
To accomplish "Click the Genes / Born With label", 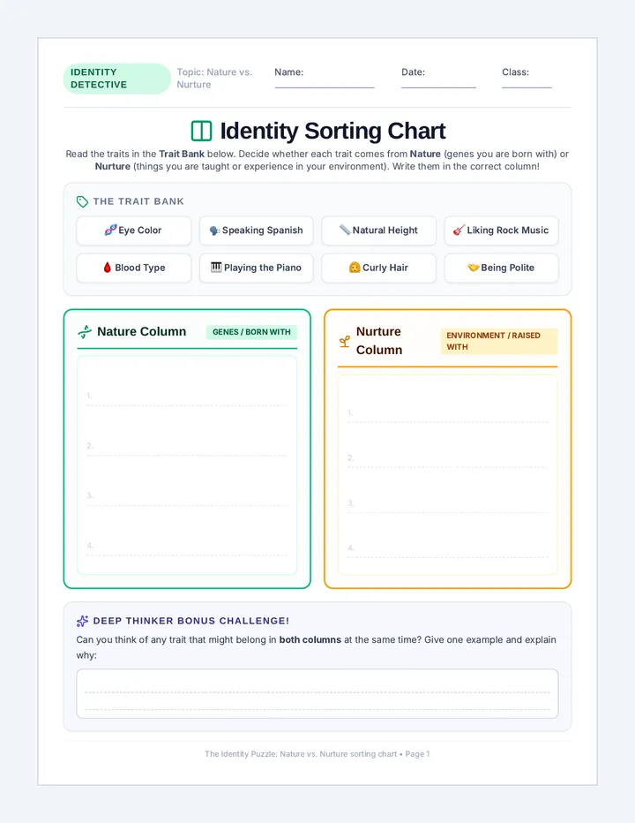I will [x=251, y=332].
